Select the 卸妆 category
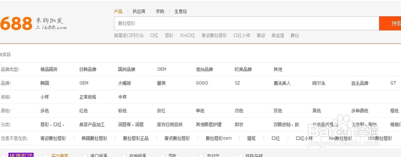The height and width of the screenshot is (157, 401). (239, 125)
